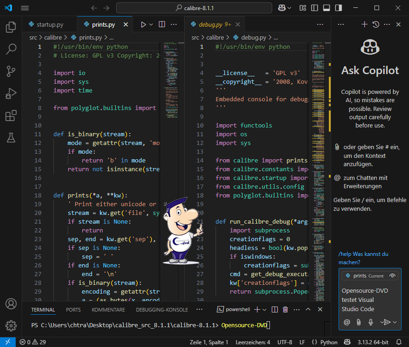The image size is (409, 347).
Task: Open the Run Python file dropdown arrow
Action: pyautogui.click(x=151, y=24)
